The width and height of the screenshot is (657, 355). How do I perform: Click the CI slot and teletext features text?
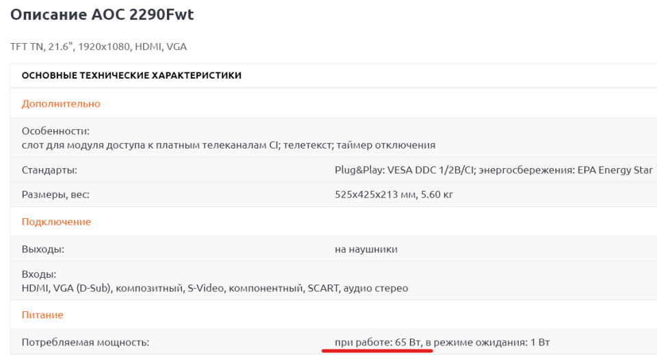coord(229,145)
